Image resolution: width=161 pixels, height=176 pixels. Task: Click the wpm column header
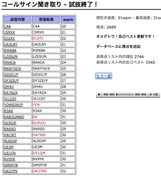coord(68,19)
